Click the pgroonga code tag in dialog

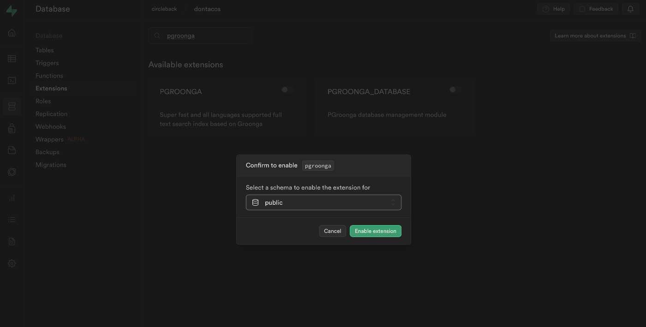[318, 166]
